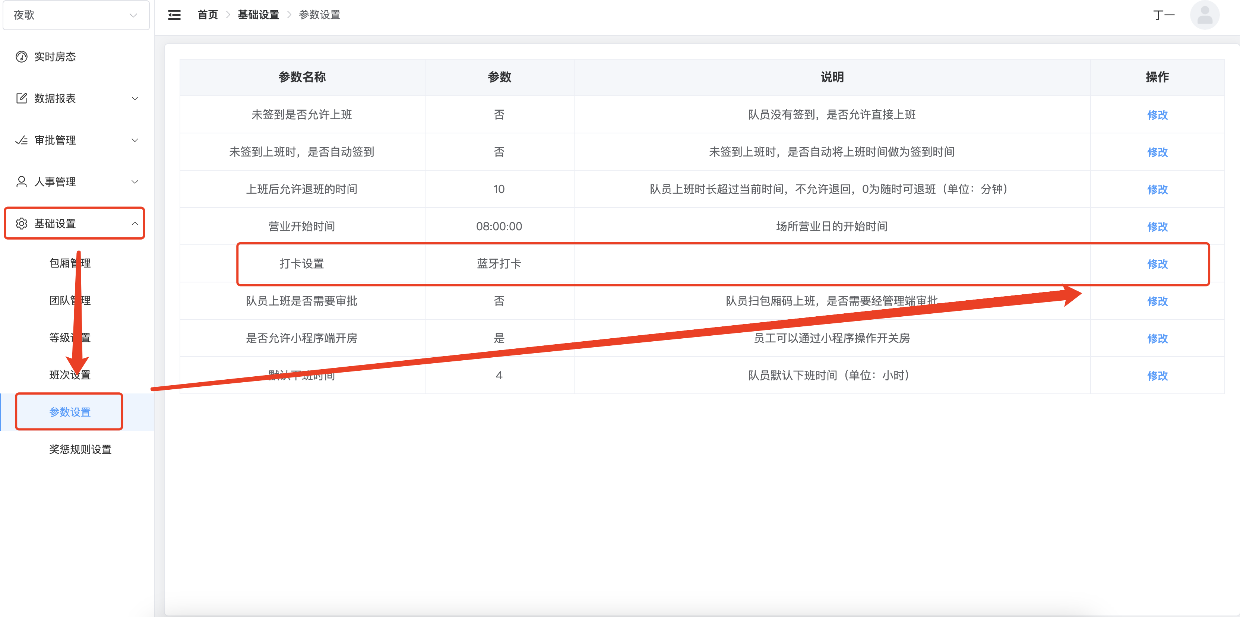Click the 数据报表 edit icon
Viewport: 1240px width, 617px height.
[x=22, y=98]
